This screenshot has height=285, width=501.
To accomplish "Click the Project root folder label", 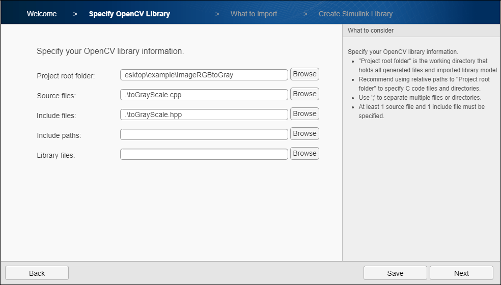I will [66, 76].
